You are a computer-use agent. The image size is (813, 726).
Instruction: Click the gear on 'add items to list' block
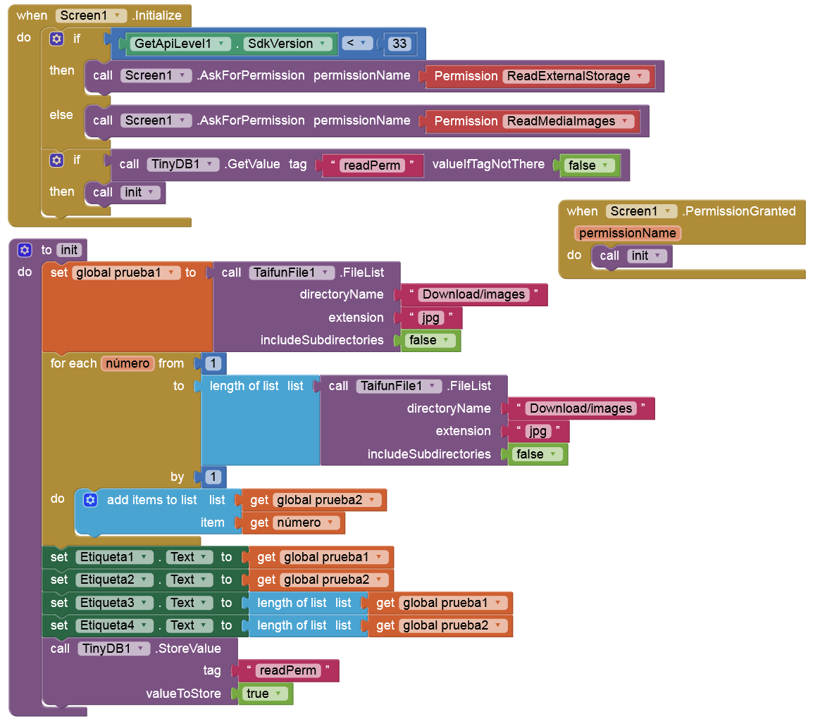point(90,500)
